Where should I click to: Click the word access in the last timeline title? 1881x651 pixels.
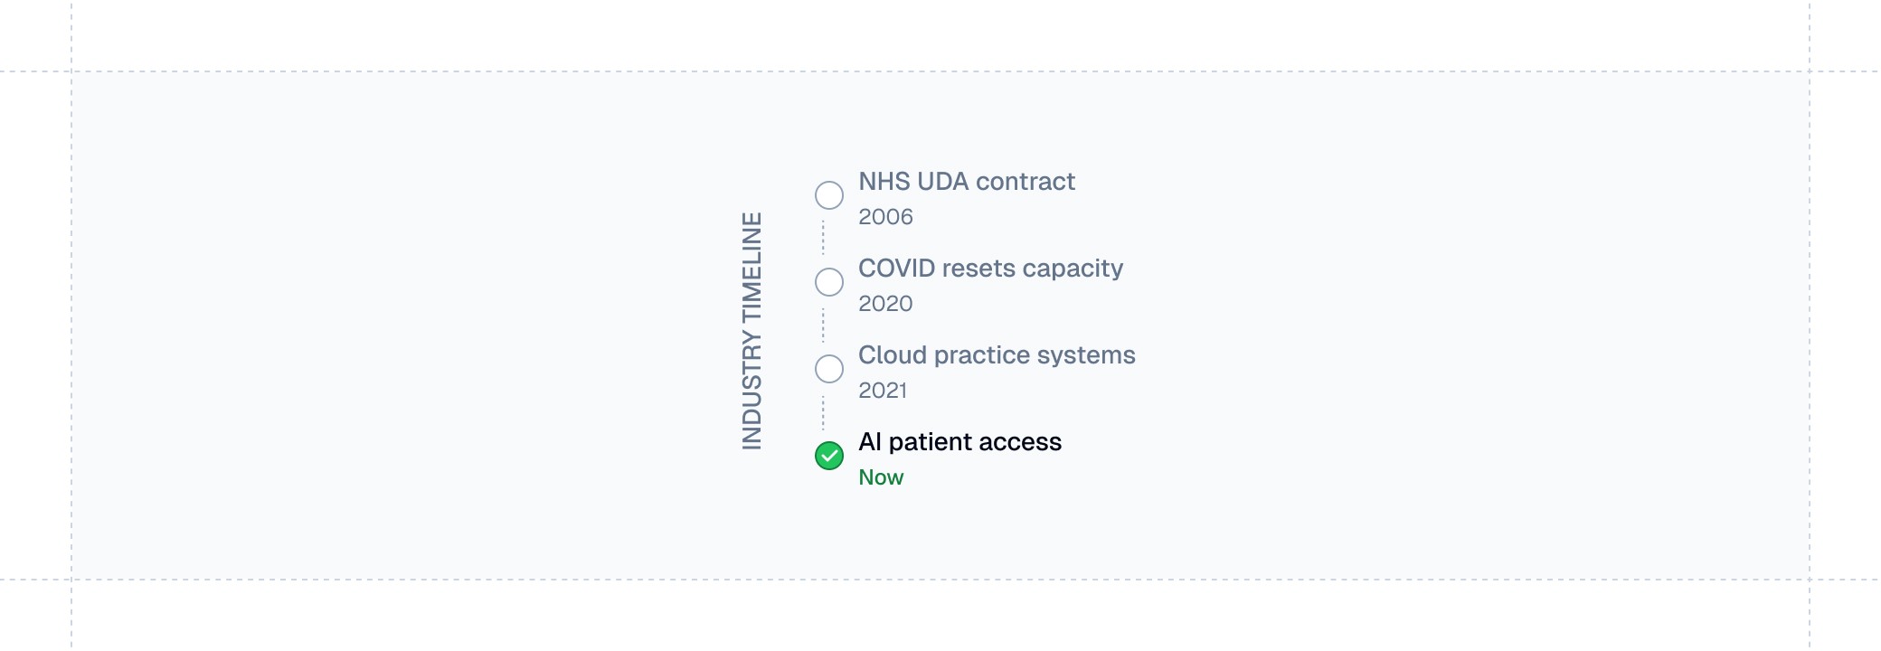pyautogui.click(x=1019, y=442)
